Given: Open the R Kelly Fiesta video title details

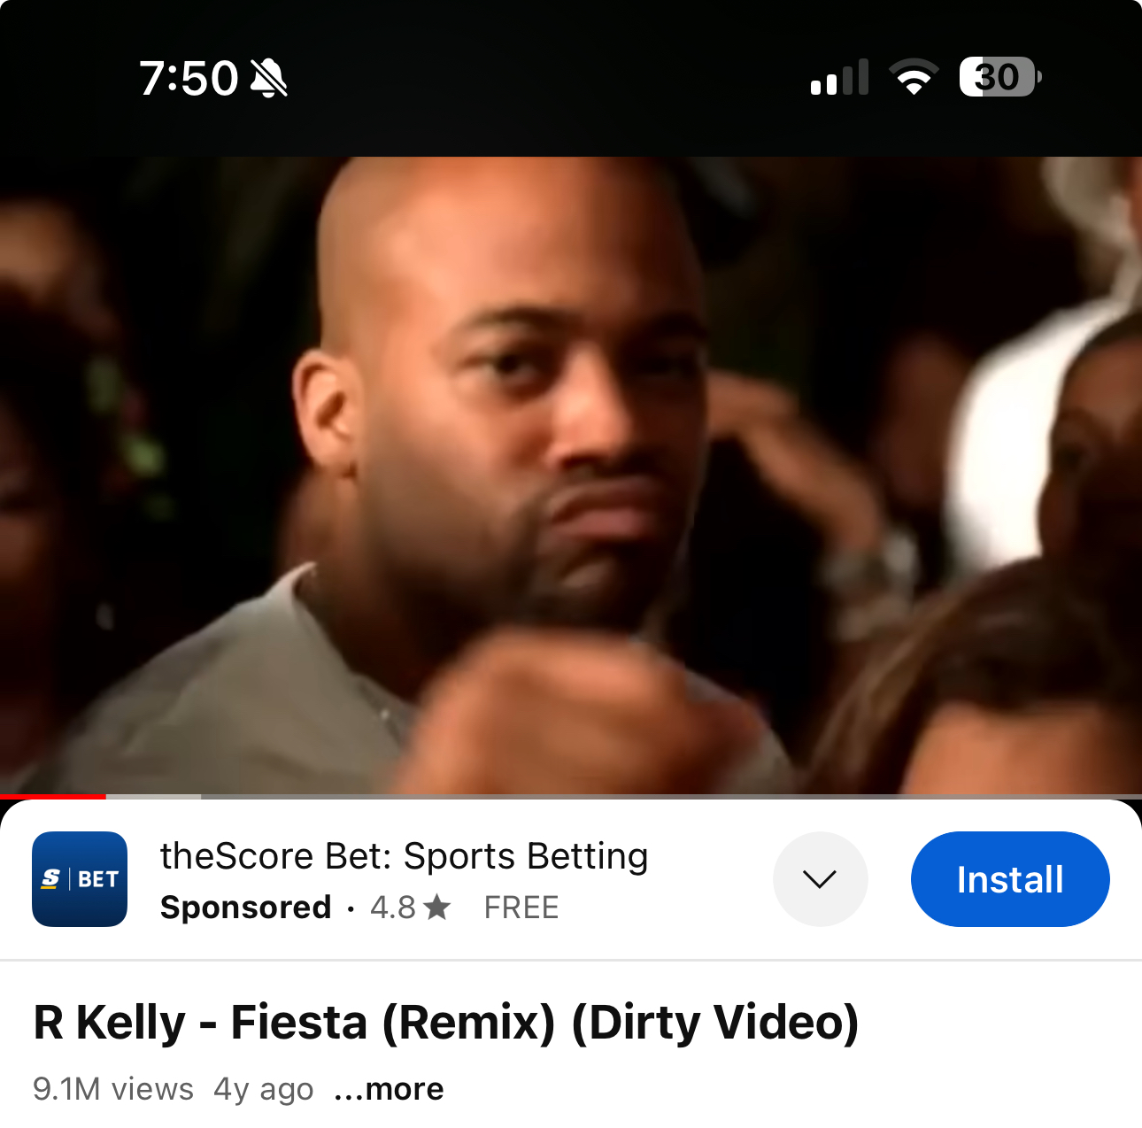Looking at the screenshot, I should click(446, 1023).
